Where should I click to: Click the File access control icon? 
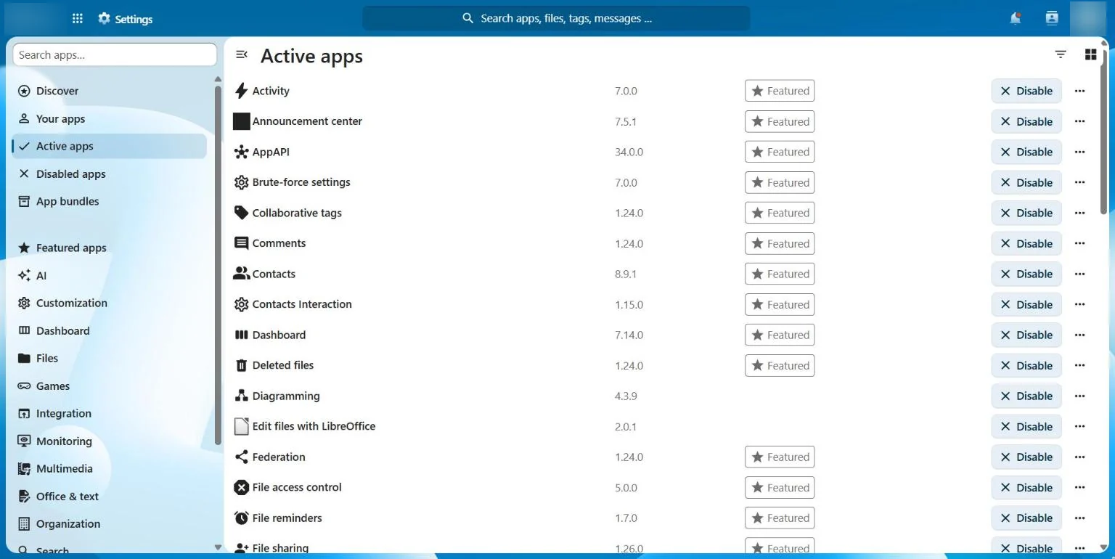[242, 487]
